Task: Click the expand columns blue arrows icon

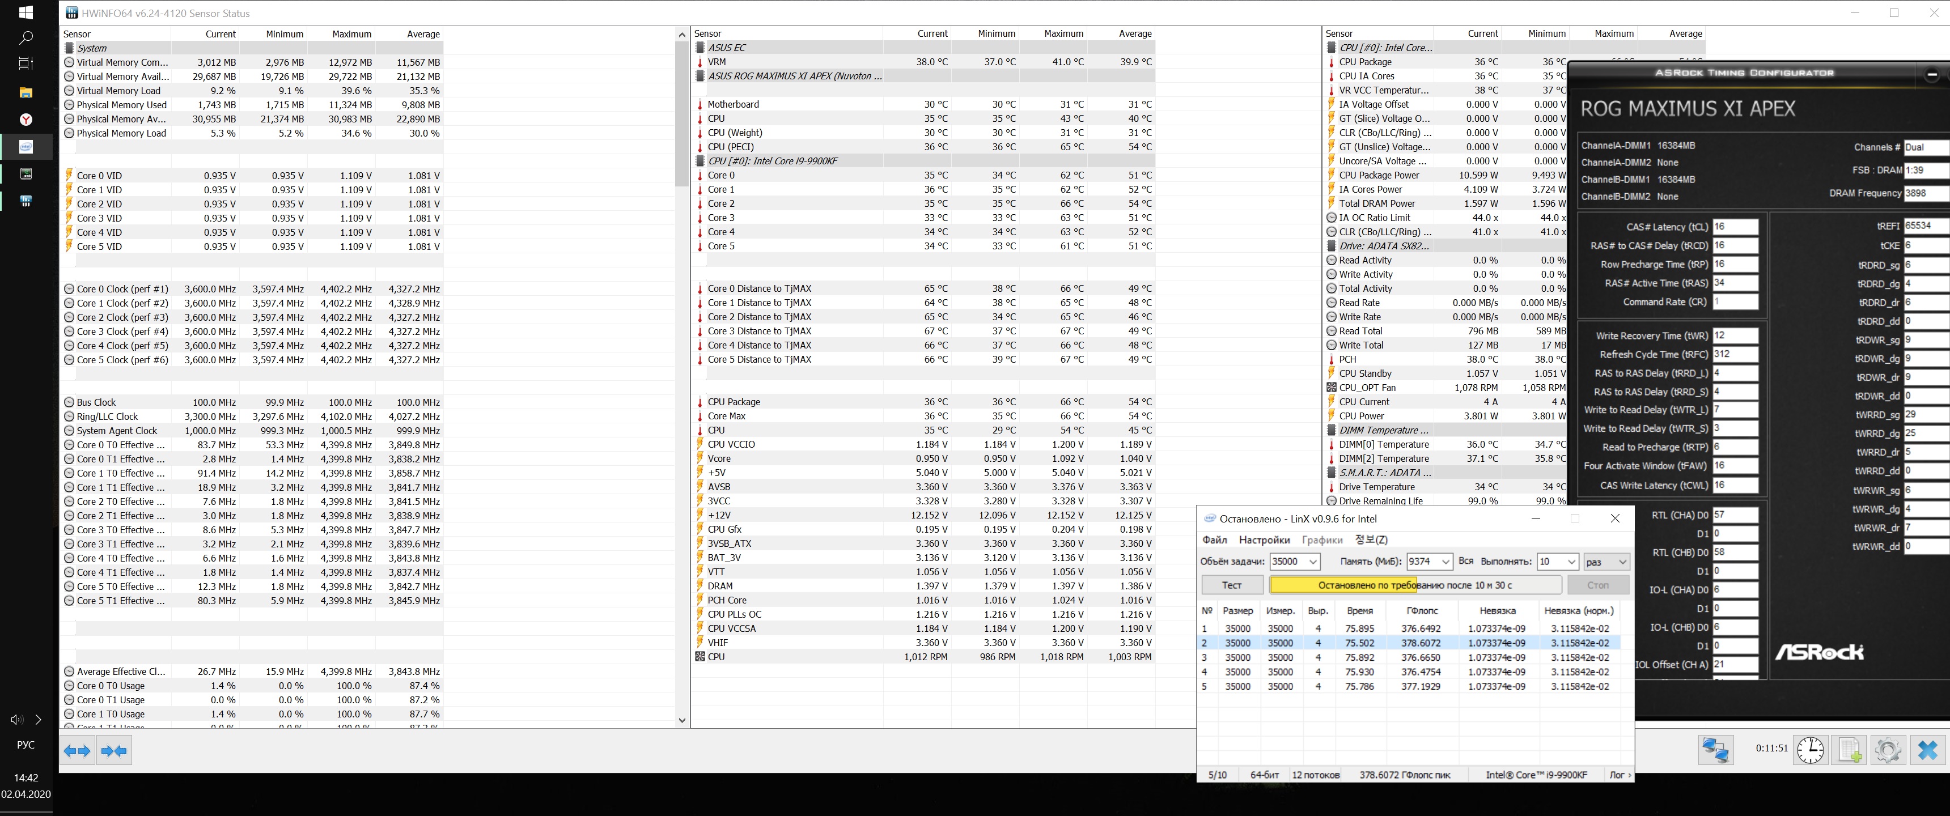Action: coord(77,750)
